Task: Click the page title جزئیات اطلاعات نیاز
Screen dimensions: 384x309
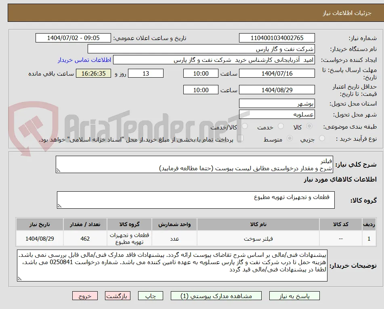Action: click(347, 13)
